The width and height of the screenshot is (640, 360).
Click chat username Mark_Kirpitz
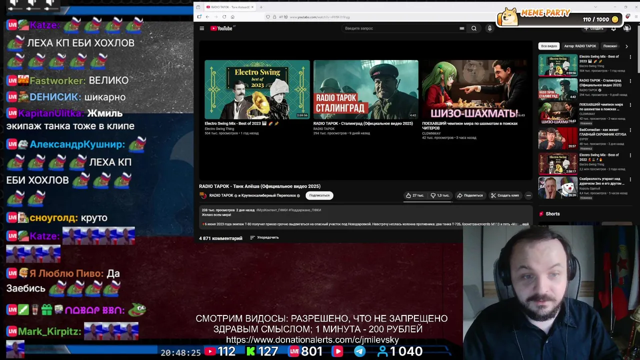pos(49,331)
